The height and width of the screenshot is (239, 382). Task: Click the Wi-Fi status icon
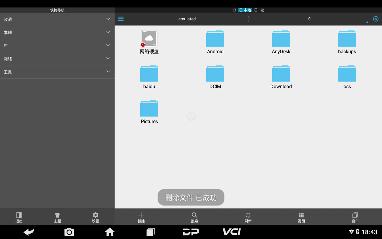point(352,232)
